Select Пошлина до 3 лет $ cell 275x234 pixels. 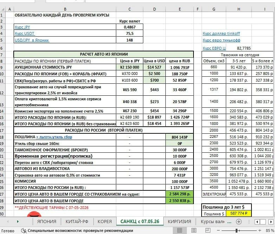tap(227, 207)
